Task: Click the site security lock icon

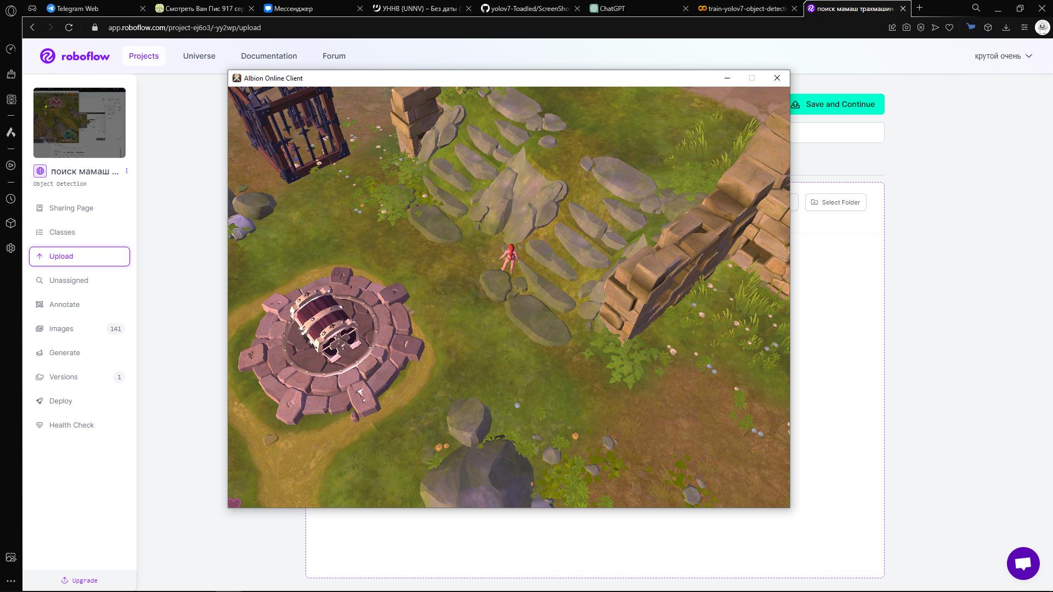Action: tap(95, 27)
